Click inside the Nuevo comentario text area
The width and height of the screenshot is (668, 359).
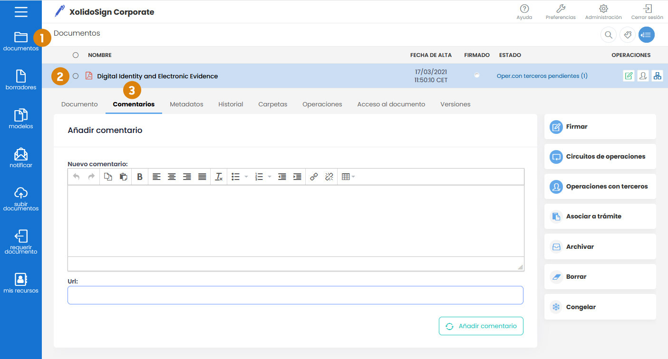[x=296, y=221]
